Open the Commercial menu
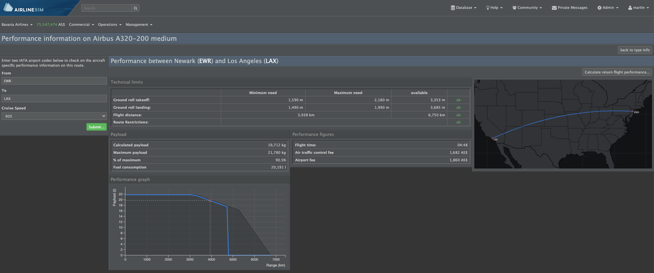 [x=81, y=24]
